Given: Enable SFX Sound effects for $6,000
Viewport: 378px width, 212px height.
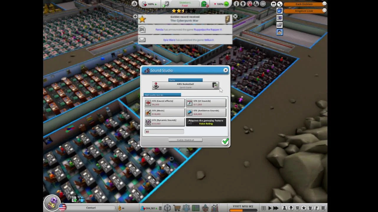Looking at the screenshot, I should (x=164, y=103).
